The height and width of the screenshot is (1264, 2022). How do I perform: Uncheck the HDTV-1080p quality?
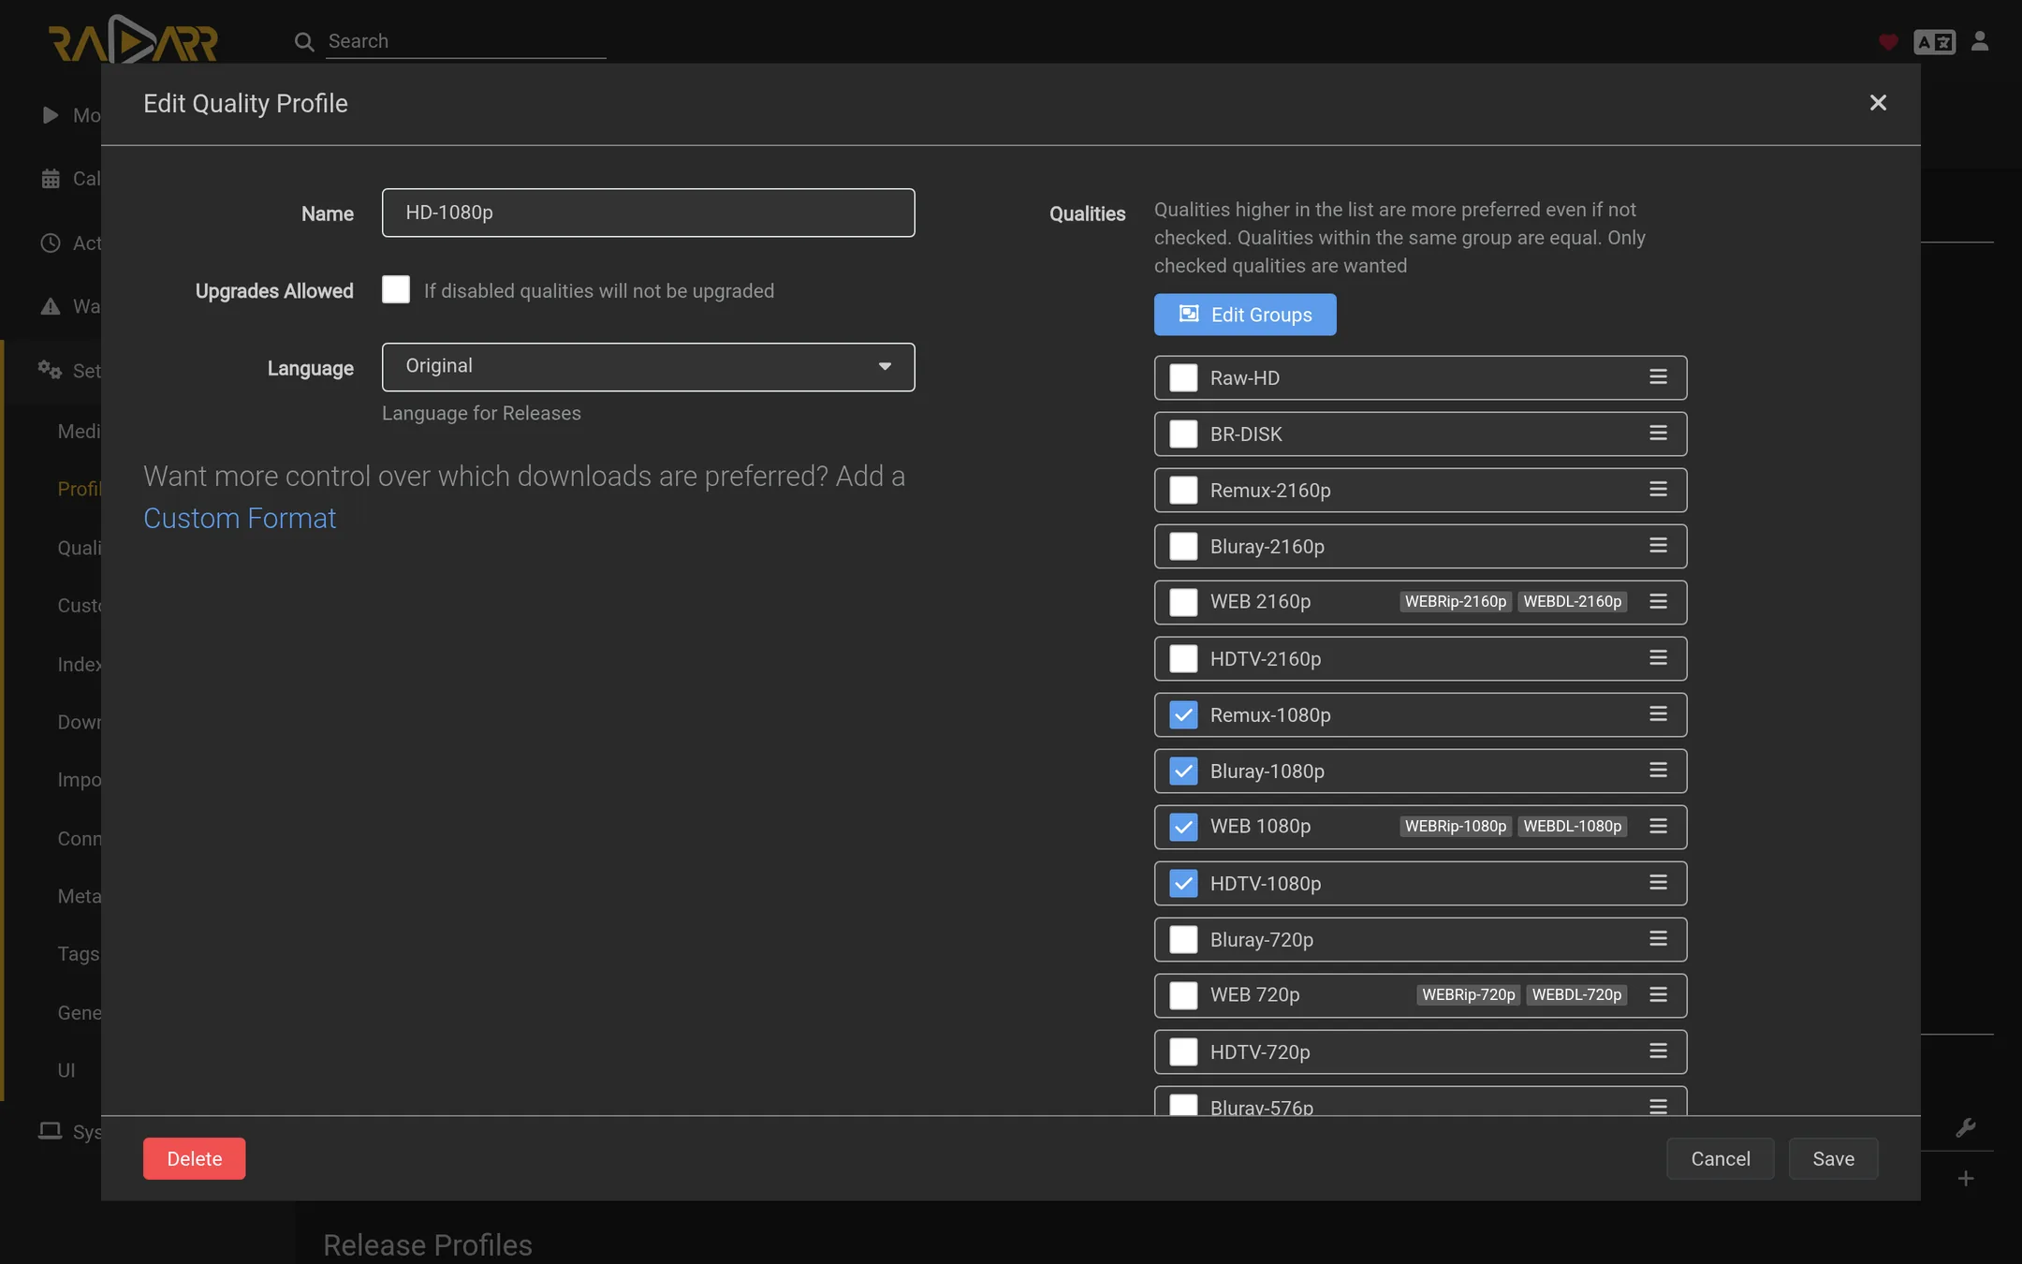tap(1183, 883)
